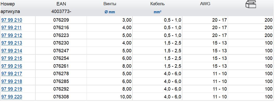Select EAN cell 076209
Image resolution: width=275 pixels, height=102 pixels.
click(61, 20)
